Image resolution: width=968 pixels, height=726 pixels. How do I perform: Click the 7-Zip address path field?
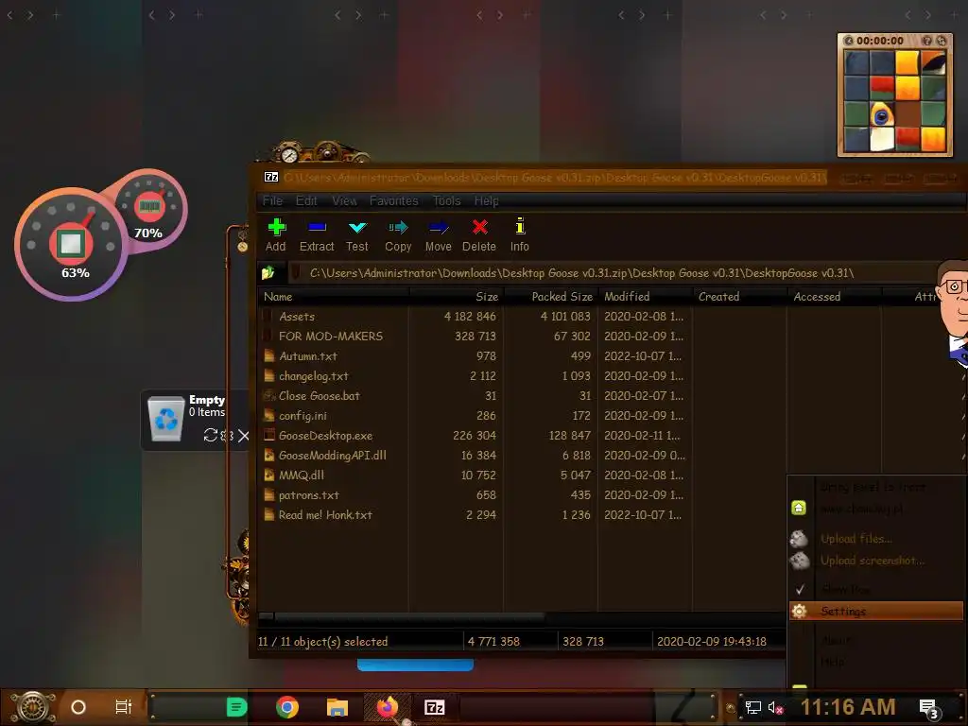(612, 273)
